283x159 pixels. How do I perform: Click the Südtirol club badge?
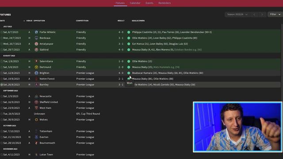(x=36, y=49)
